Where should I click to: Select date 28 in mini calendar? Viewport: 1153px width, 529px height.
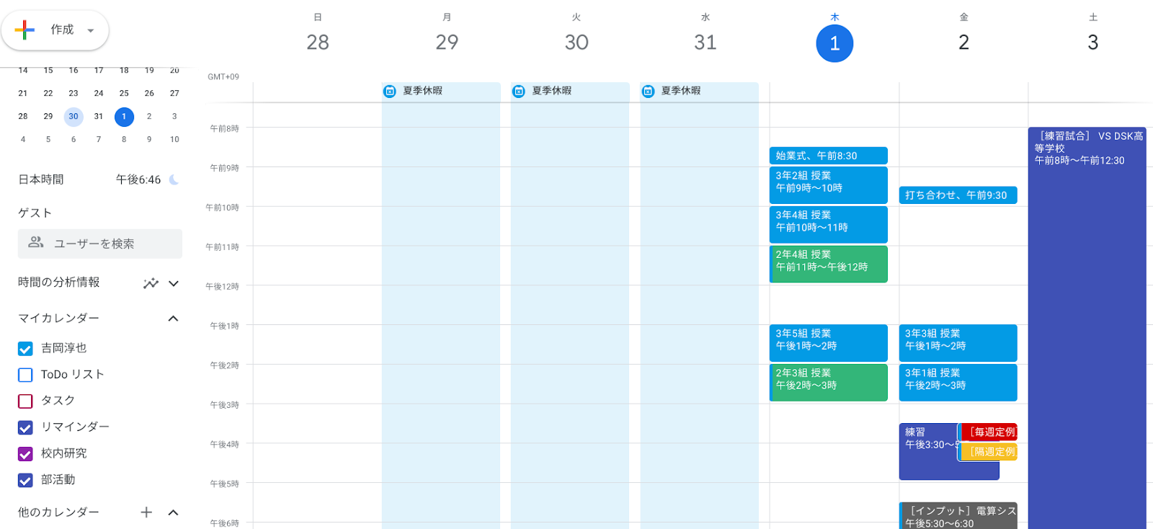point(23,116)
